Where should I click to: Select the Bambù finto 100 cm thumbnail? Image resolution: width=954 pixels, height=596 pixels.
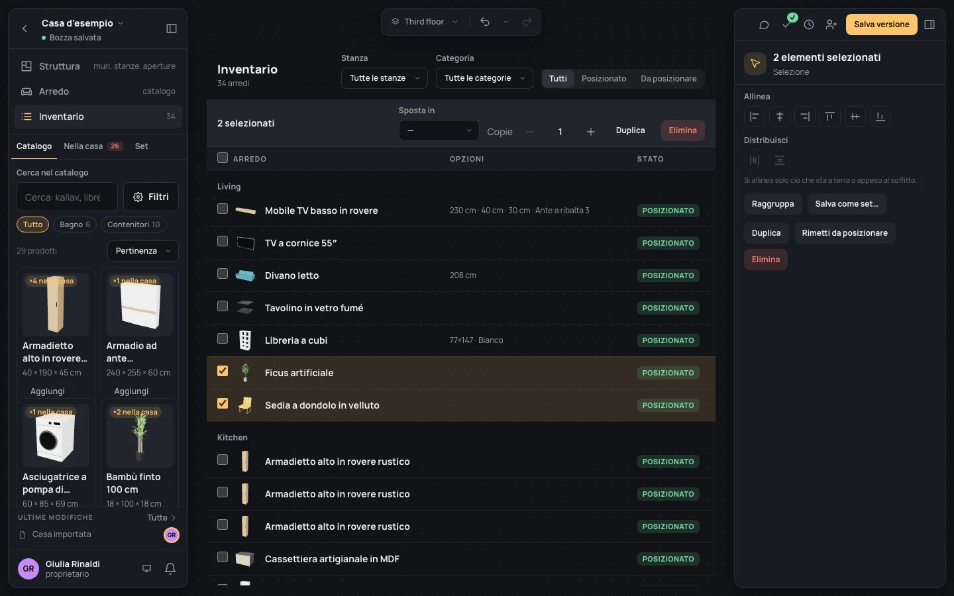tap(140, 436)
